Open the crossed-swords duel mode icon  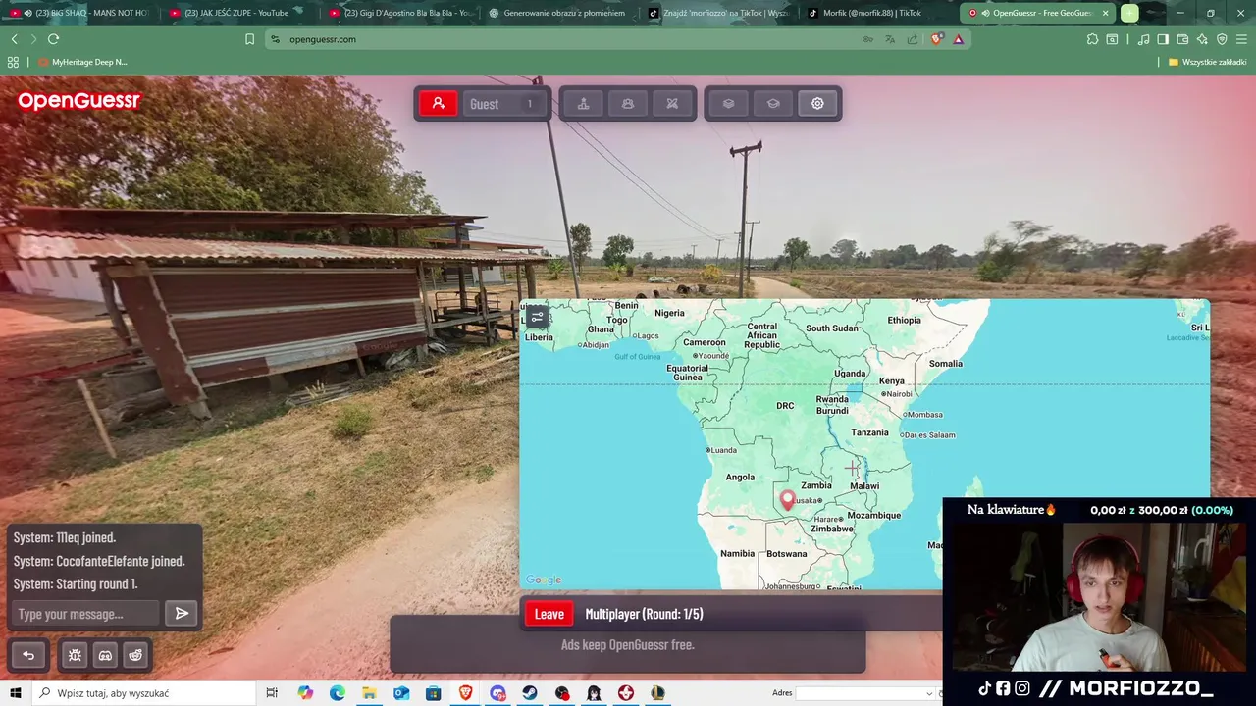pos(672,104)
